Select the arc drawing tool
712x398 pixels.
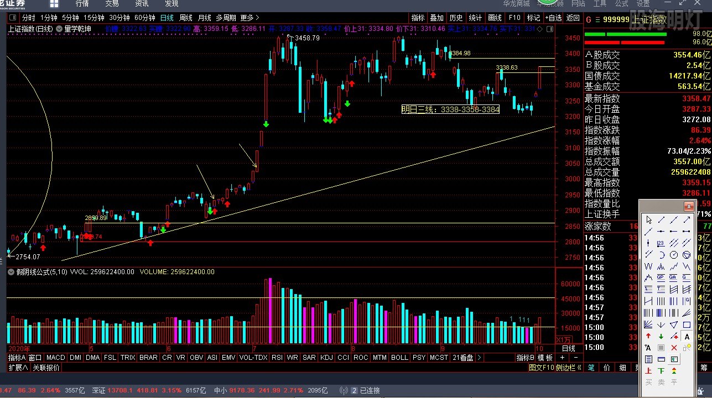pos(661,254)
